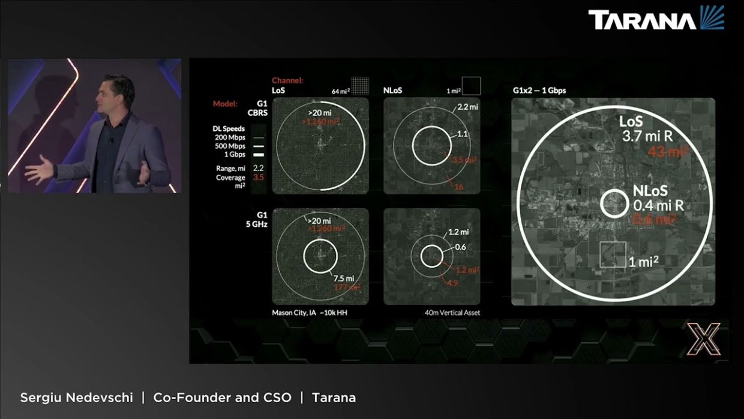The image size is (744, 419).
Task: Click ">20 mi" in the G1 5 GHz LoS map
Action: 319,220
